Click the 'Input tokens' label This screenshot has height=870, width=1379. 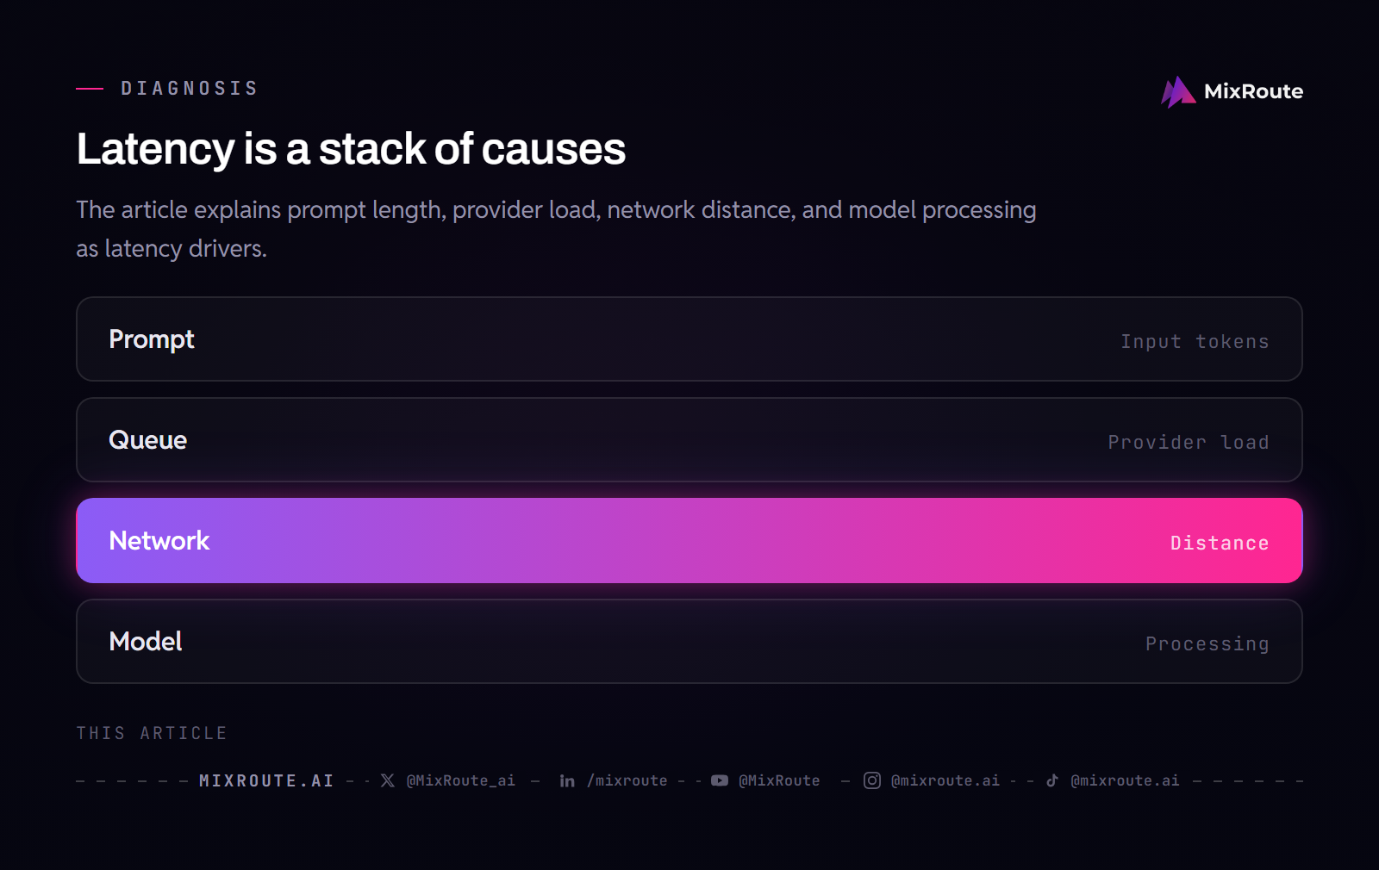tap(1195, 342)
